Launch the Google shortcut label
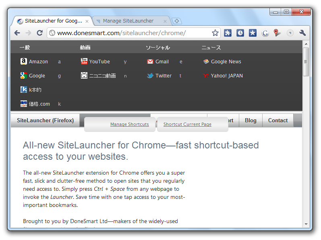This screenshot has width=321, height=240. click(x=37, y=75)
